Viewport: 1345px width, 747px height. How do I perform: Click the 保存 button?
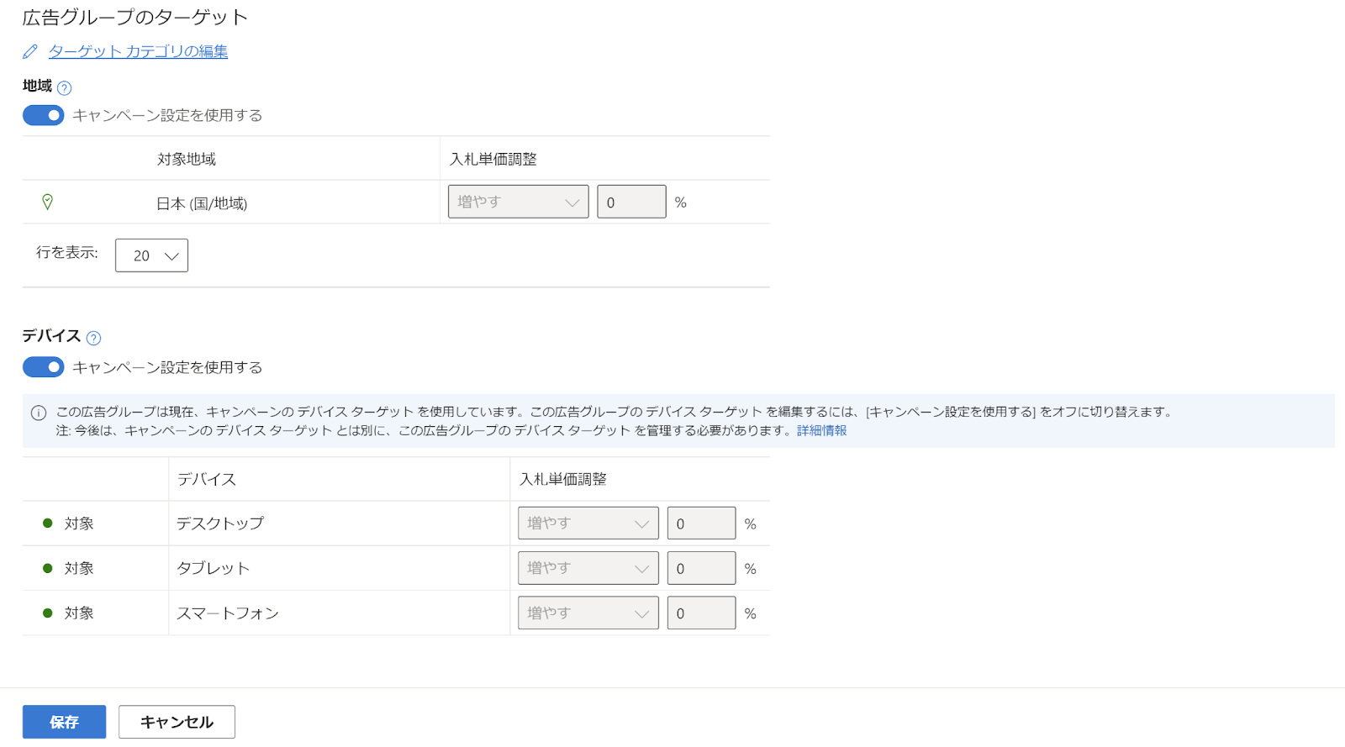[64, 722]
